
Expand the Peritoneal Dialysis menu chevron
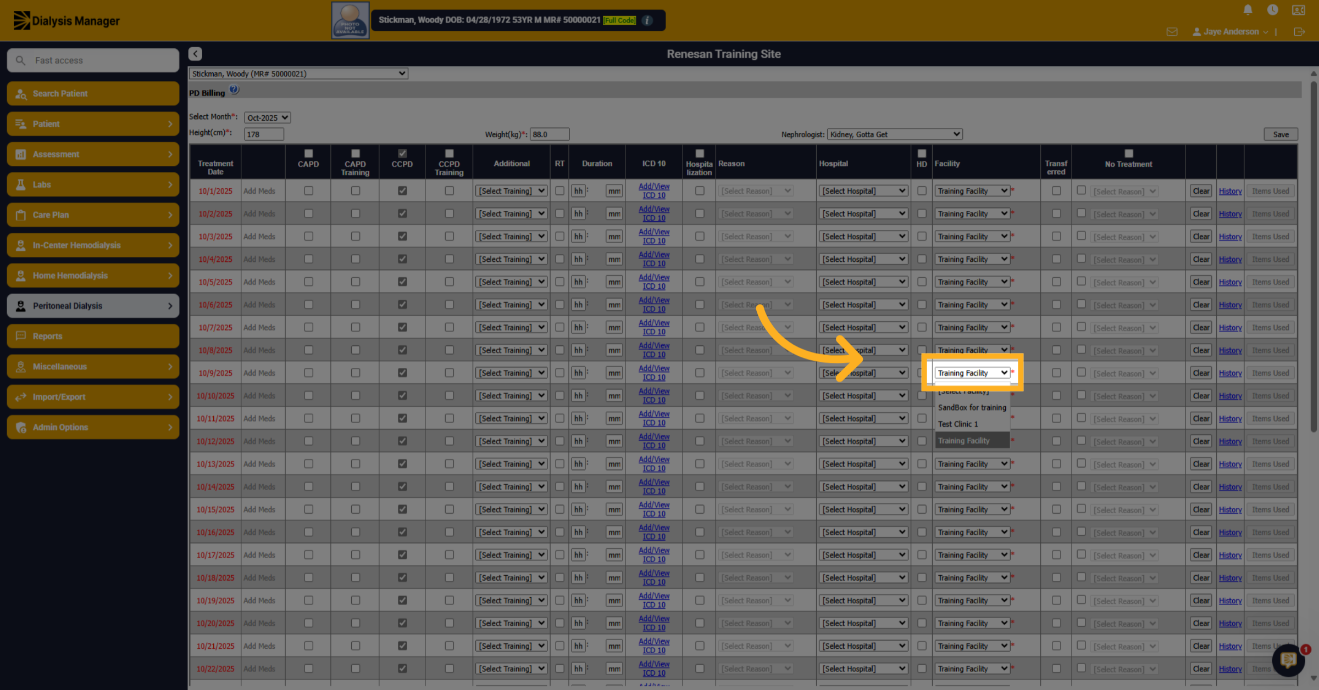[x=170, y=306]
